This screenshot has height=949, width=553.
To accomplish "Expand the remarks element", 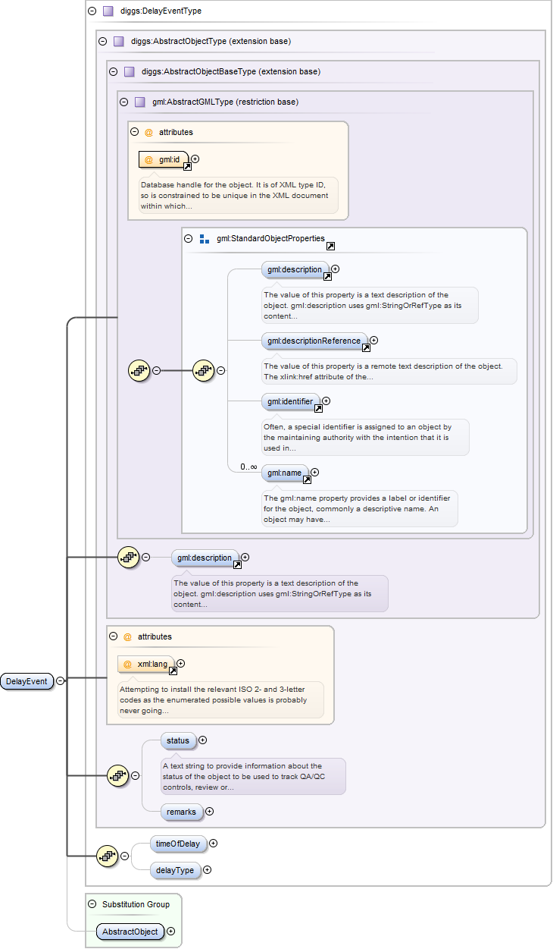I will 210,812.
